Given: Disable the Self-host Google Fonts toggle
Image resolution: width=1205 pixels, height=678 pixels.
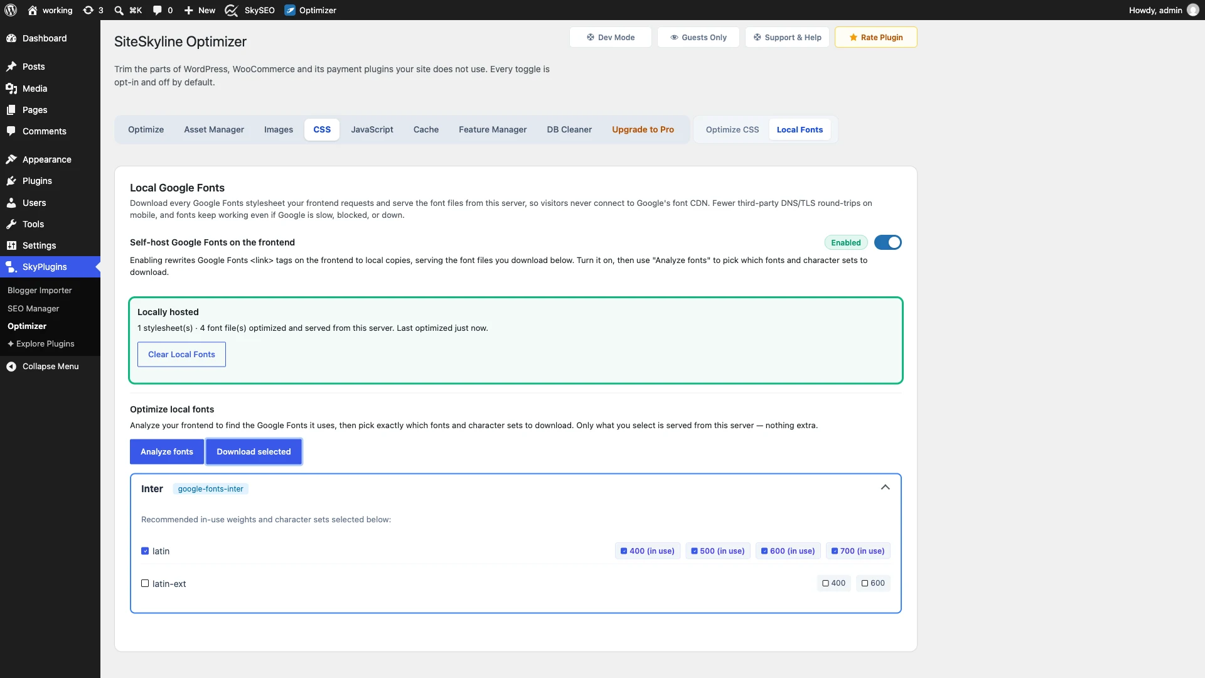Looking at the screenshot, I should pos(887,242).
